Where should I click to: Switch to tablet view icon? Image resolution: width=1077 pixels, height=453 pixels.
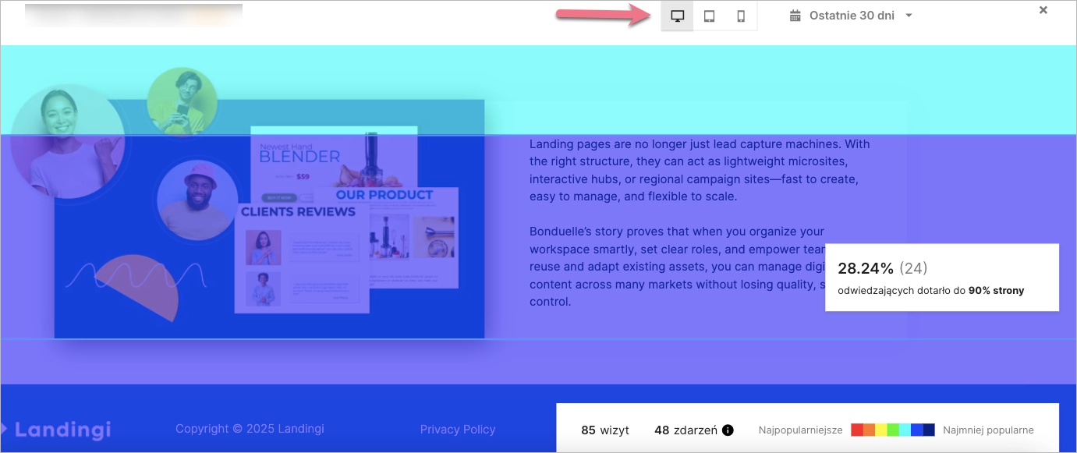click(x=709, y=16)
